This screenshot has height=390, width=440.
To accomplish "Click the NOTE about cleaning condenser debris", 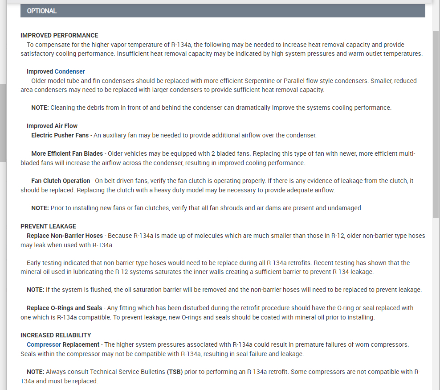I will point(211,108).
